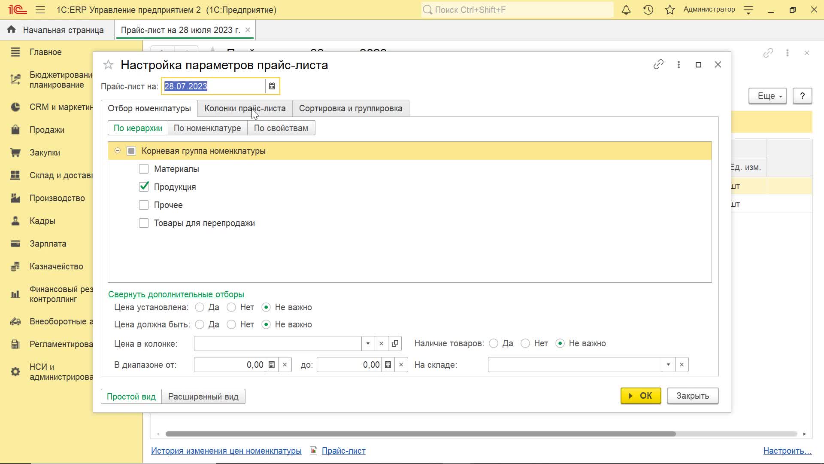Open favorites star in title bar

click(x=670, y=10)
